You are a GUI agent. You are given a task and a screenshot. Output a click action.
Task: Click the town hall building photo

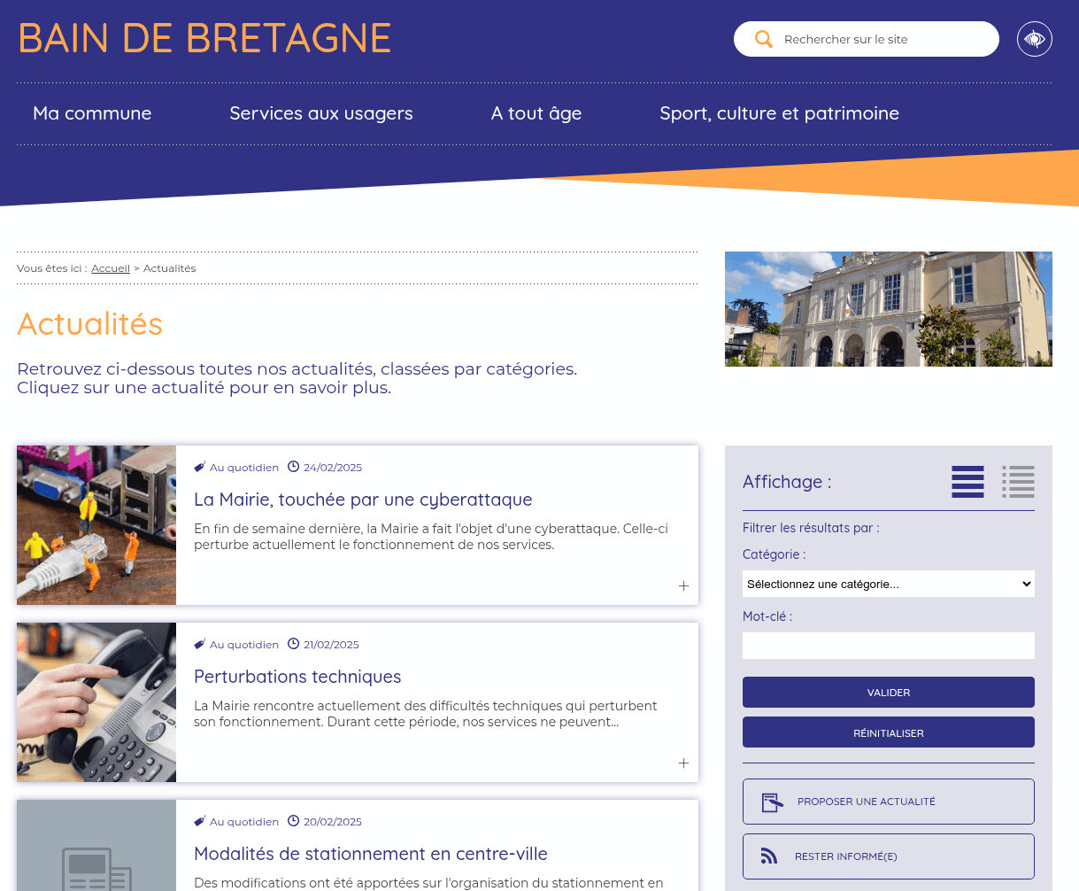click(889, 309)
